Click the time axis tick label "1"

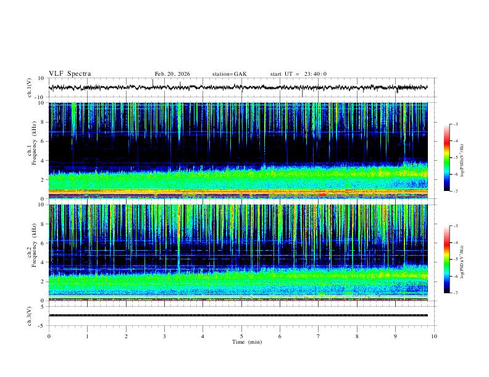pos(87,336)
